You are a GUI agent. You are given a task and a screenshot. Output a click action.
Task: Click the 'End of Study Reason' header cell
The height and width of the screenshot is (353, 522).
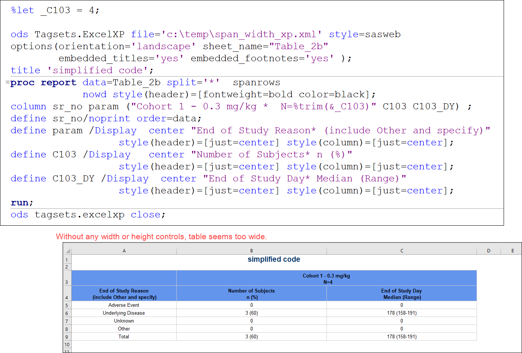click(124, 293)
